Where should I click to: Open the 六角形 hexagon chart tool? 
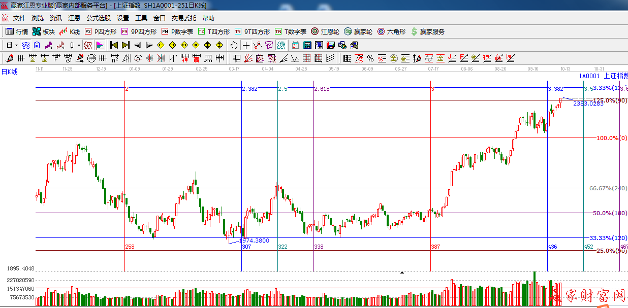391,31
